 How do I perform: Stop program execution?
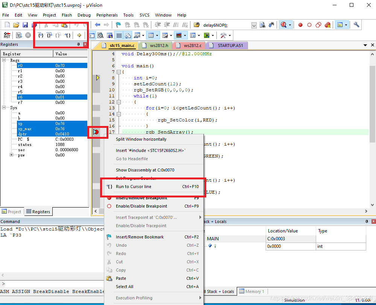28,35
